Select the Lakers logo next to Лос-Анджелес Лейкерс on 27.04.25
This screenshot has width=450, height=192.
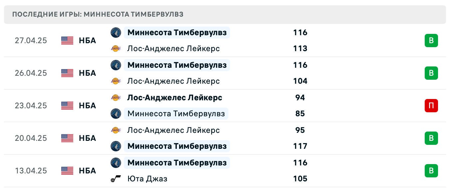click(115, 48)
